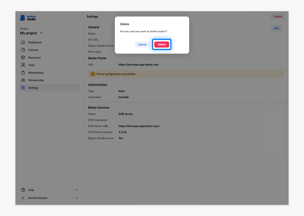Click the portal warning info icon
Image resolution: width=304 pixels, height=216 pixels.
[x=93, y=74]
